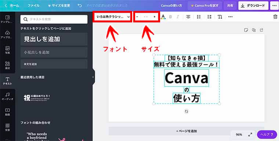Open the line spacing settings
Screen dimensions: 279x141
pyautogui.click(x=209, y=17)
